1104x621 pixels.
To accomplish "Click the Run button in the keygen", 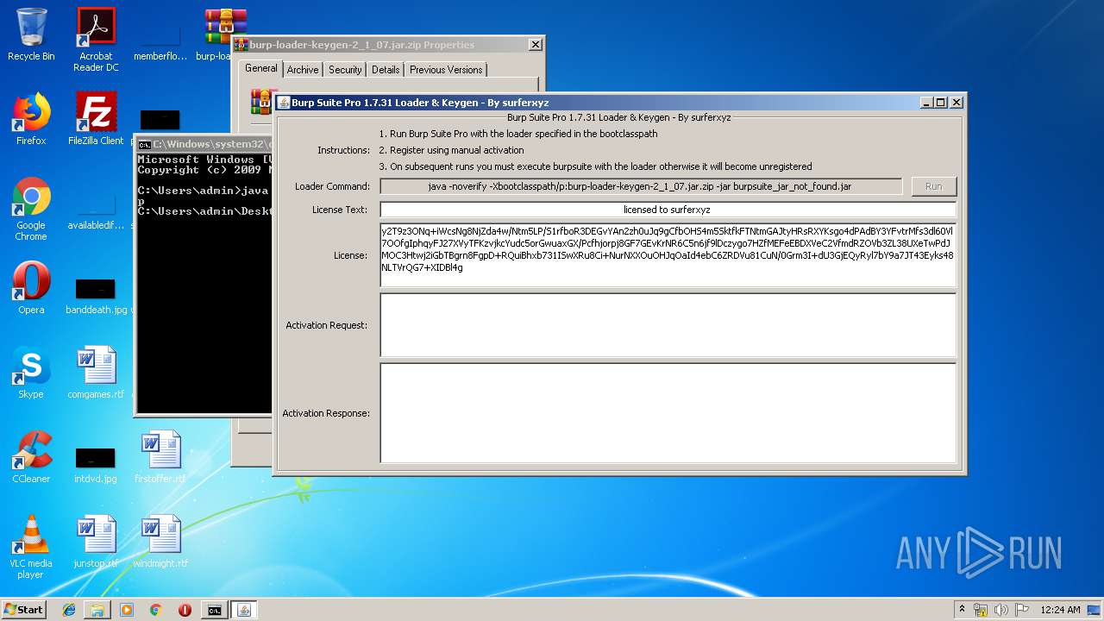I will pos(934,186).
